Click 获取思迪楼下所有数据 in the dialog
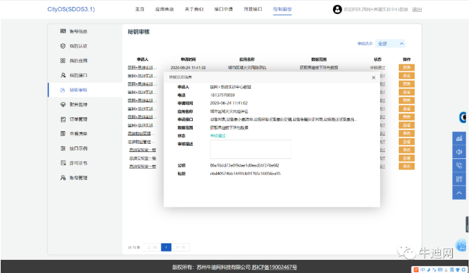Viewport: 470px width, 273px height. (x=229, y=128)
